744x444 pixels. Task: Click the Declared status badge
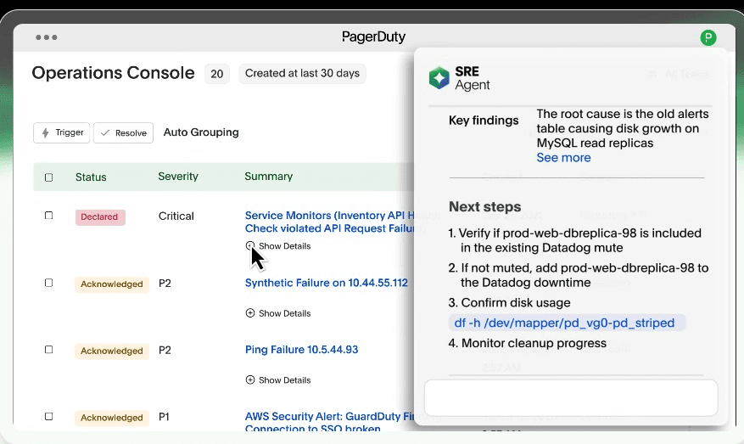(100, 217)
